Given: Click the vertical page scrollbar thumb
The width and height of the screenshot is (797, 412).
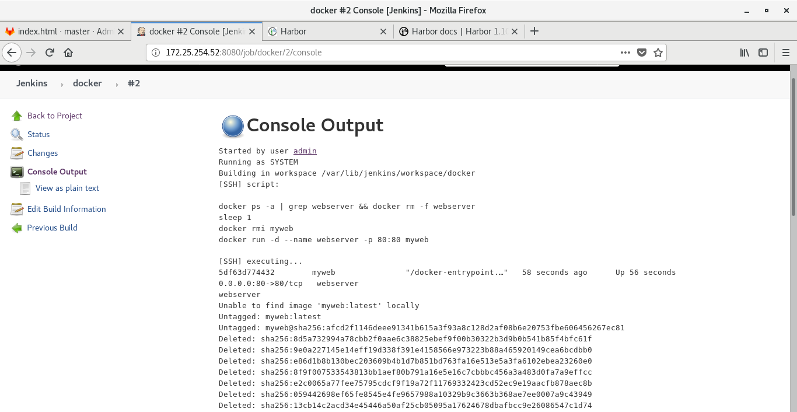Looking at the screenshot, I should pyautogui.click(x=793, y=146).
